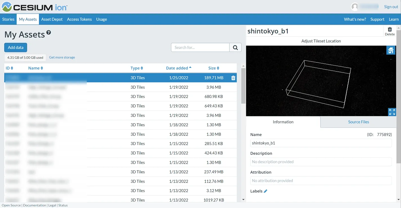This screenshot has height=208, width=401.
Task: Click the search magnifier button
Action: (235, 47)
